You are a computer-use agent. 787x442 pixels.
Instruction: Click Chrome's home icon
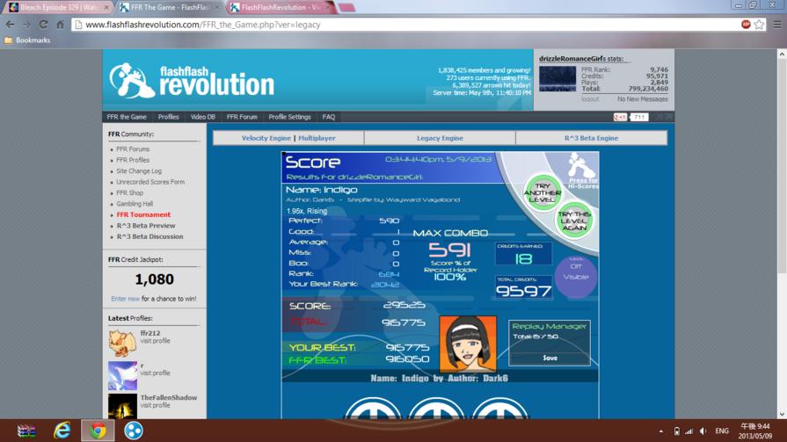click(60, 25)
